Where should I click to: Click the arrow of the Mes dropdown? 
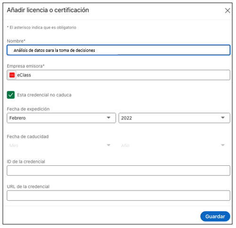tap(108, 145)
